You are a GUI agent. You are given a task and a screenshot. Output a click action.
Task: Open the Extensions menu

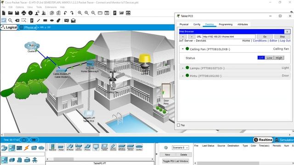[51, 7]
